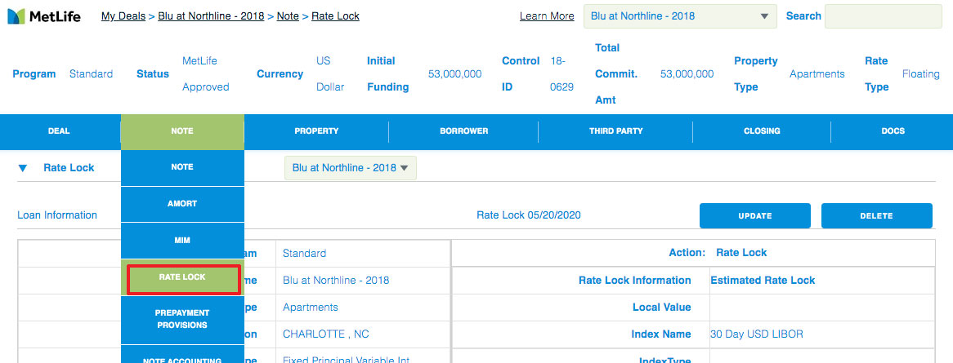Open the top deal selector dropdown
This screenshot has height=363, width=953.
tap(680, 16)
